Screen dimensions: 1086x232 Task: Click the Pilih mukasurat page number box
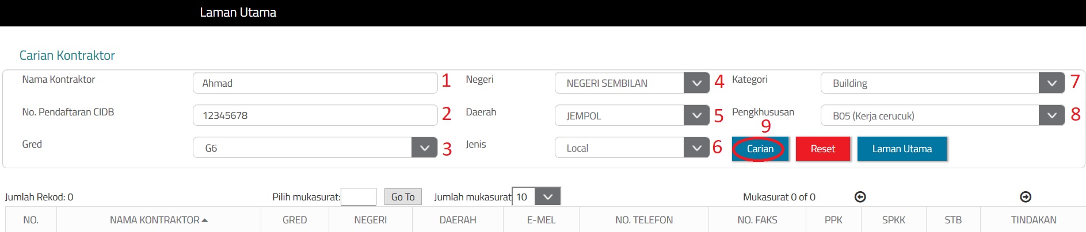pyautogui.click(x=358, y=197)
